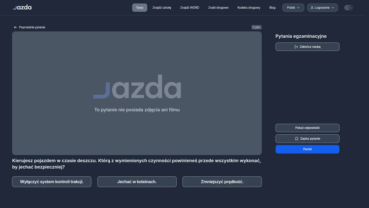Choose answer Jechać w koleinach
This screenshot has width=369, height=208.
point(137,182)
